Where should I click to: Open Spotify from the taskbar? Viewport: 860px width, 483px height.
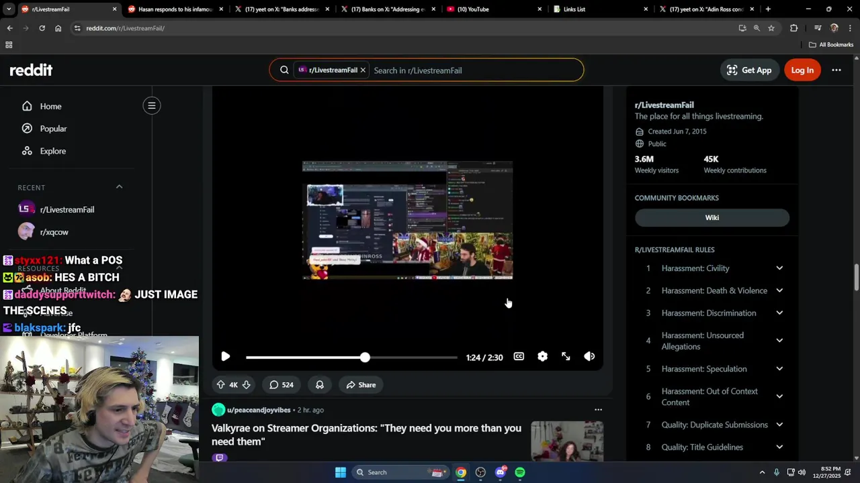point(520,472)
